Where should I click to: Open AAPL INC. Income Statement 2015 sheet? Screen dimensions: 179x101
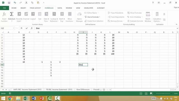click(x=27, y=89)
